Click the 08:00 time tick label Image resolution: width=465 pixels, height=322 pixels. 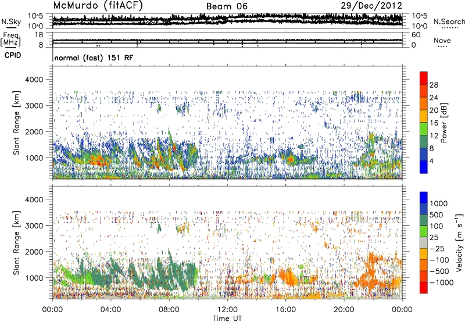coord(169,310)
